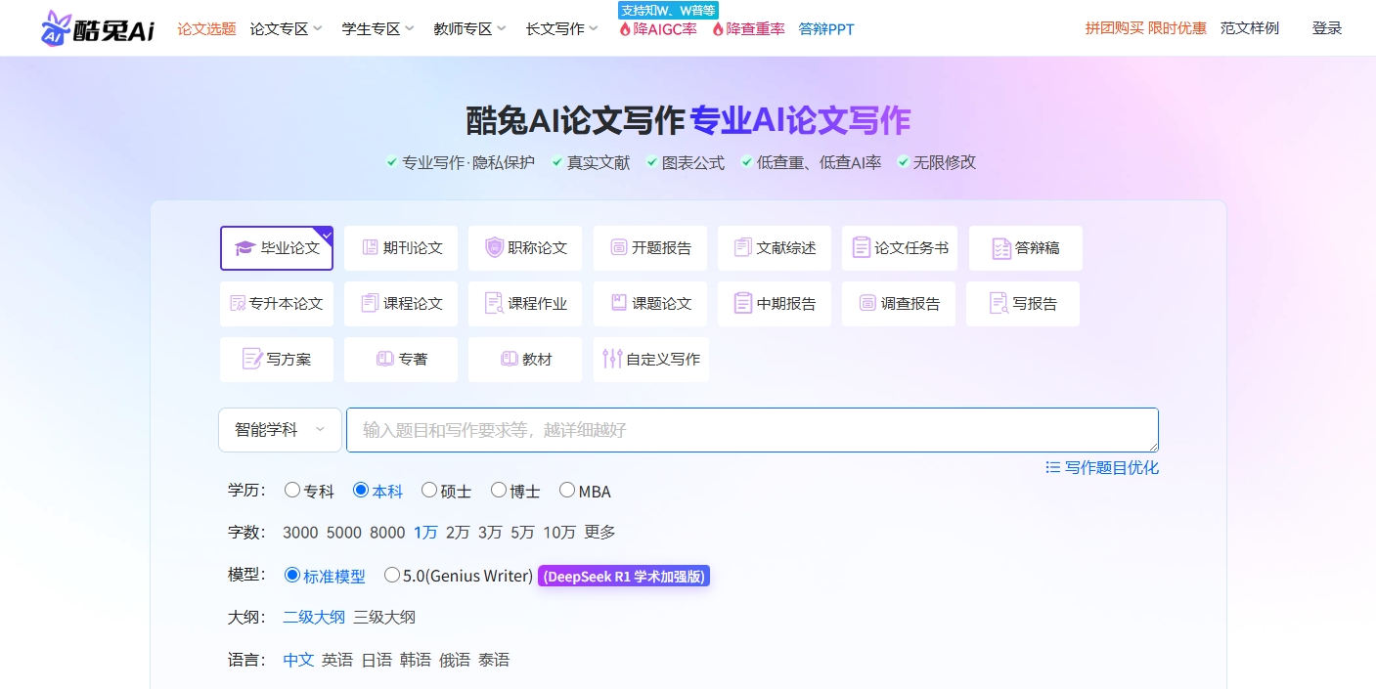
Task: Select the 10万 word count option
Action: (559, 533)
